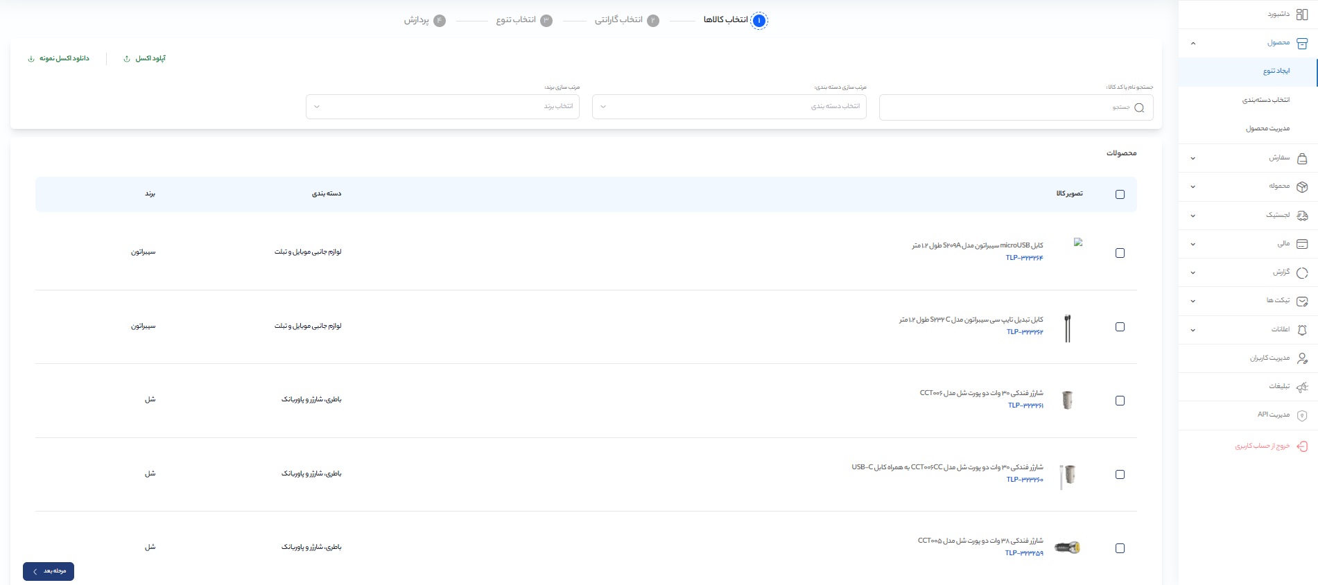Click the logout icon (خروج از حساب کاربری)

tap(1301, 446)
